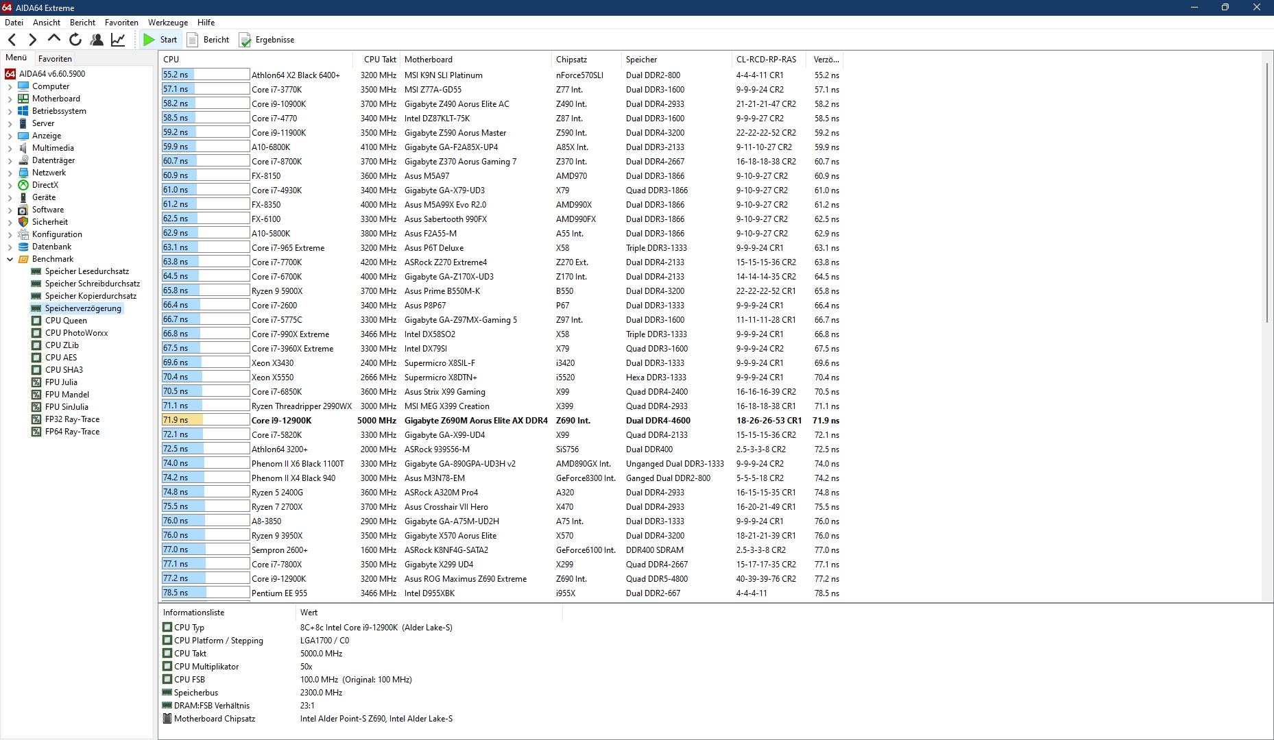Click the Refresh toolbar icon
The width and height of the screenshot is (1274, 740).
(x=75, y=40)
